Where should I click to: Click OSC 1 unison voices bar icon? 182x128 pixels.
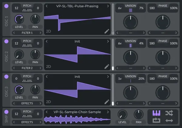pyautogui.click(x=130, y=10)
